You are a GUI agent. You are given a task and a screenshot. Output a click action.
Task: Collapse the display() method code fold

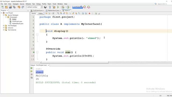point(37,35)
